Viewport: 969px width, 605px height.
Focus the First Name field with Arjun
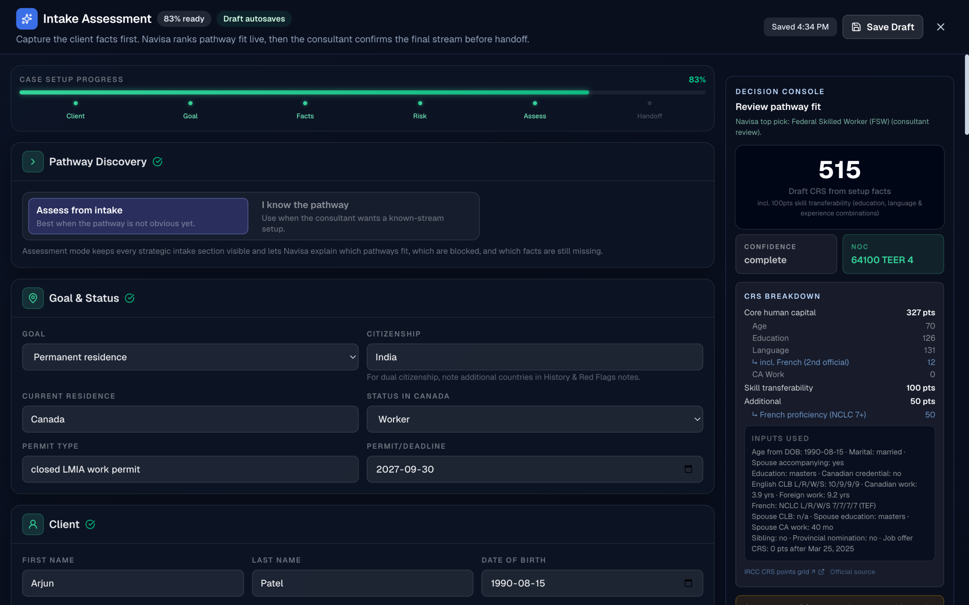tap(133, 583)
